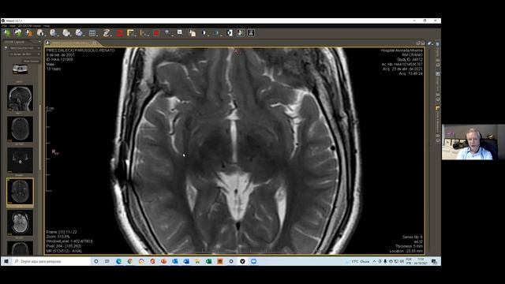Click the green globe import toolbar icon
505x284 pixels.
point(17,33)
